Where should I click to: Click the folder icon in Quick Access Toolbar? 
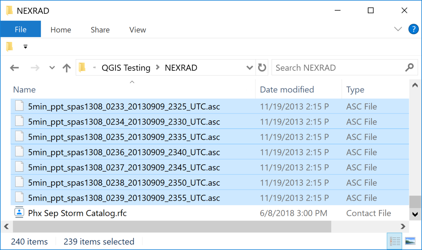tap(10, 47)
